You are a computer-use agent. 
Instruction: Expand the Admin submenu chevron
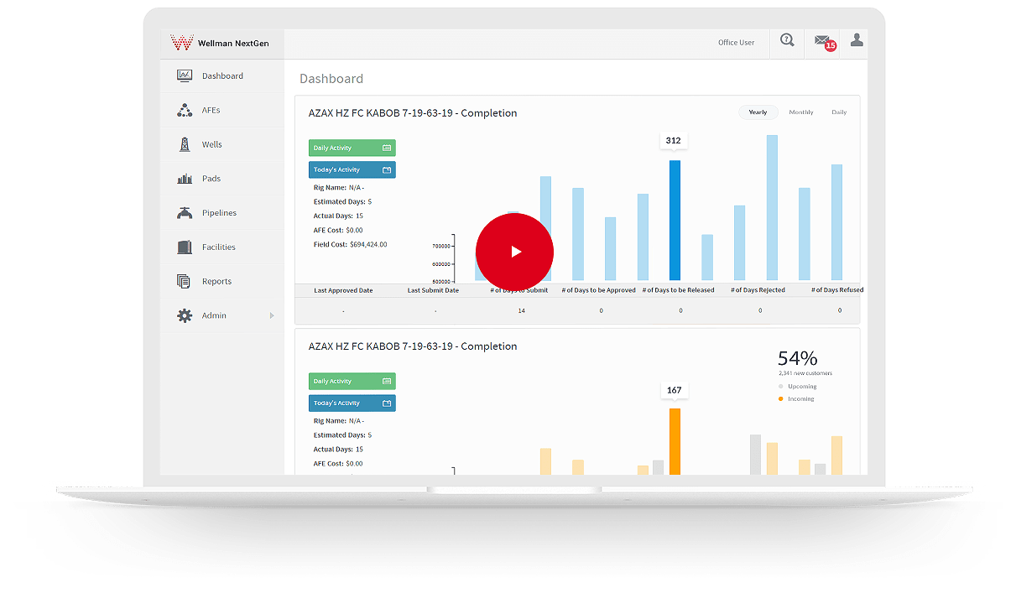270,315
